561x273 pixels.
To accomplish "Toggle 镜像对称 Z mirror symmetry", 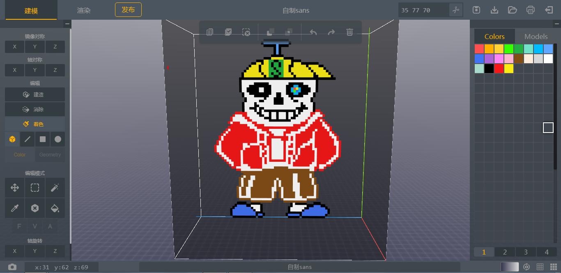I will pyautogui.click(x=55, y=47).
